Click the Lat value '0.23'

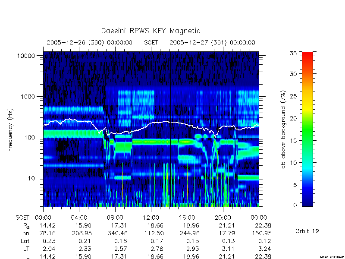pos(49,241)
